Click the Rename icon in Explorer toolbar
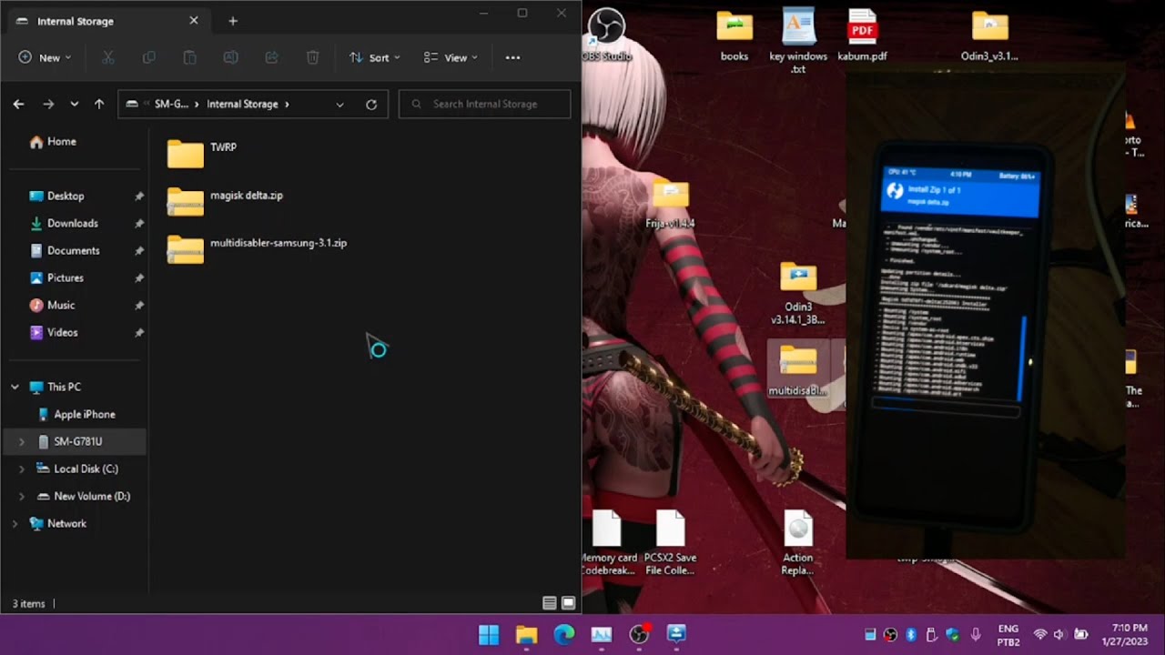This screenshot has height=655, width=1165. click(230, 57)
